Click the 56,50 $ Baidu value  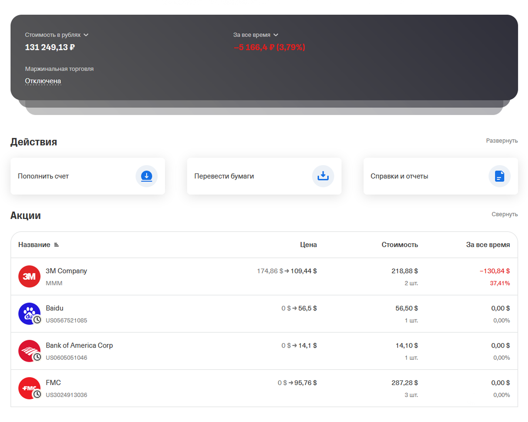pyautogui.click(x=406, y=308)
